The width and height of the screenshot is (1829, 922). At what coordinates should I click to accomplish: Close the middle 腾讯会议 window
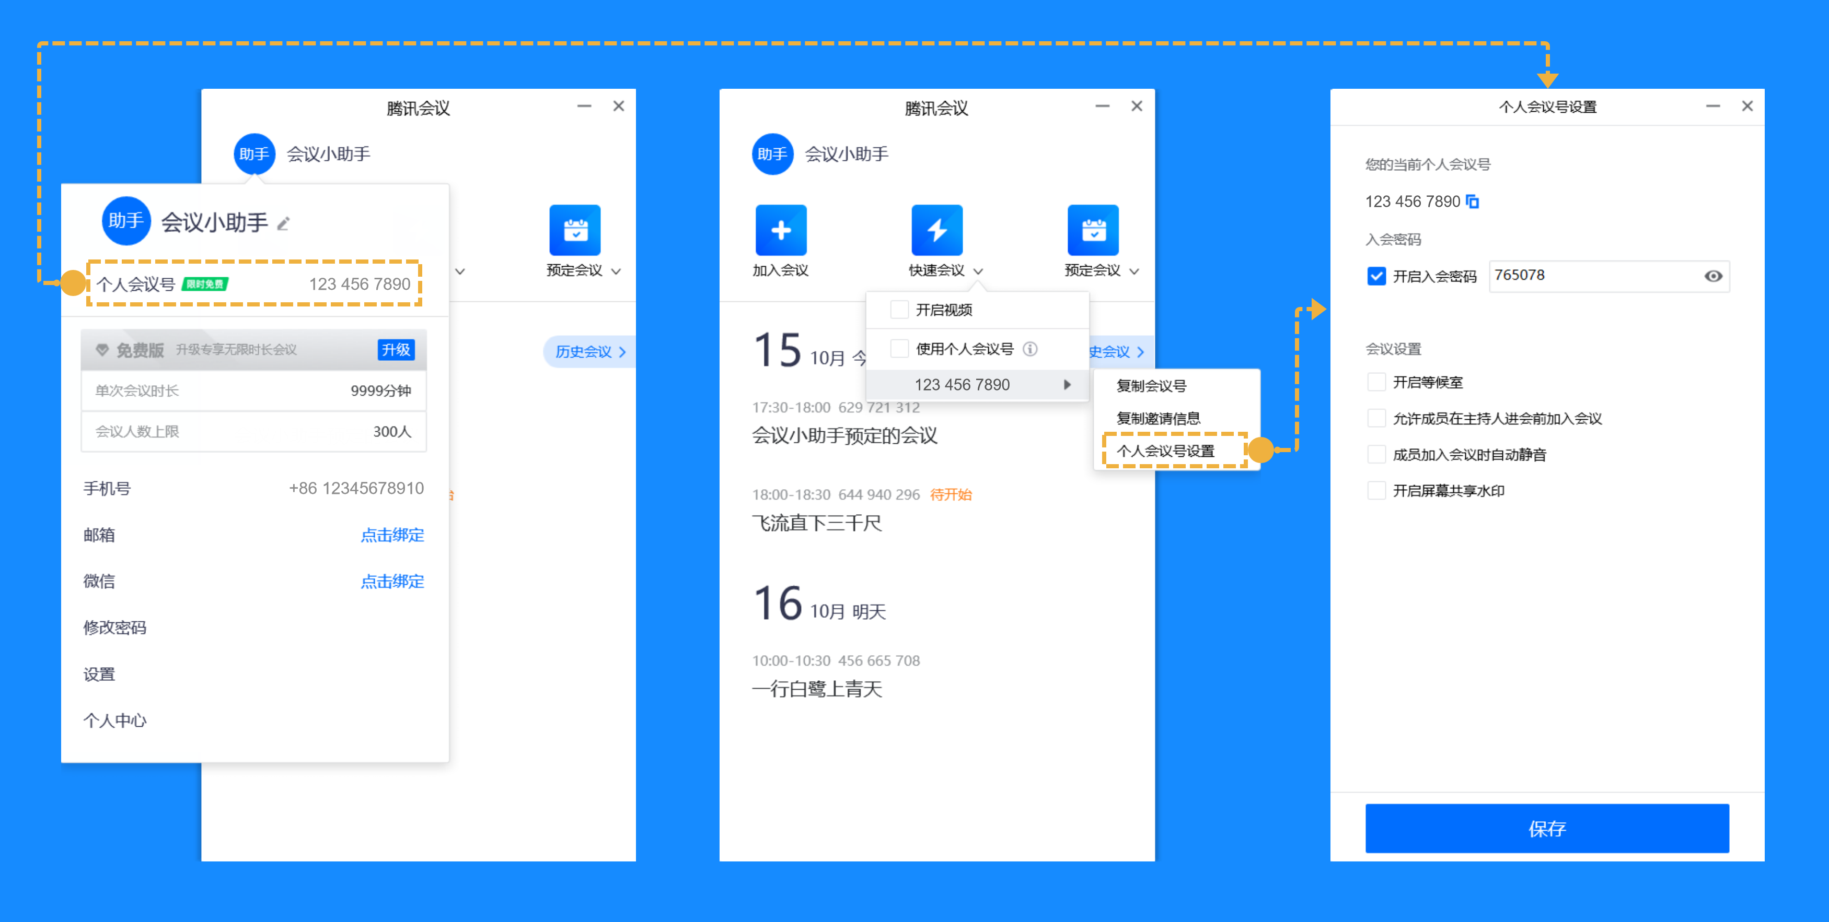[x=1137, y=107]
